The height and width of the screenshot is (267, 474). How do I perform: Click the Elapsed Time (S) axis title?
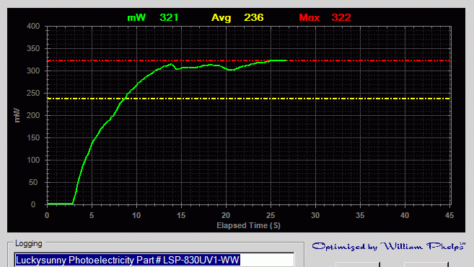(x=248, y=225)
